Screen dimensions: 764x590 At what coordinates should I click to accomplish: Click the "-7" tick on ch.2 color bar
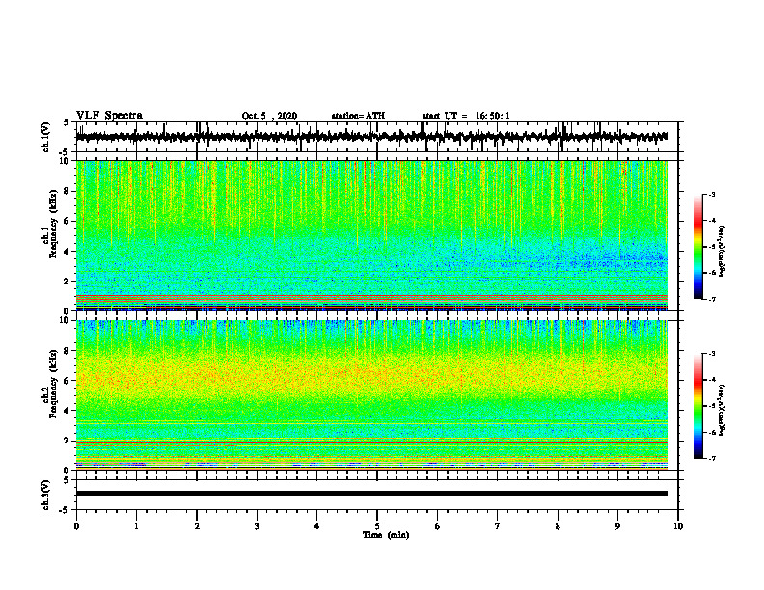click(712, 459)
